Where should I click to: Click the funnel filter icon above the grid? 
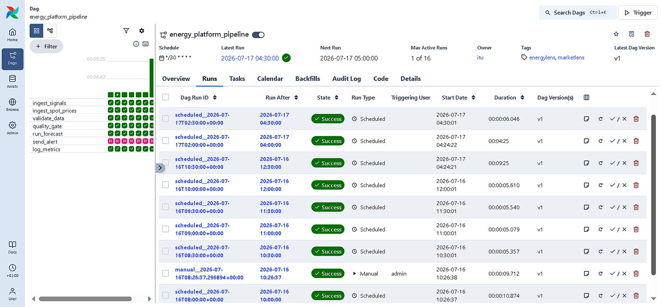click(x=126, y=31)
